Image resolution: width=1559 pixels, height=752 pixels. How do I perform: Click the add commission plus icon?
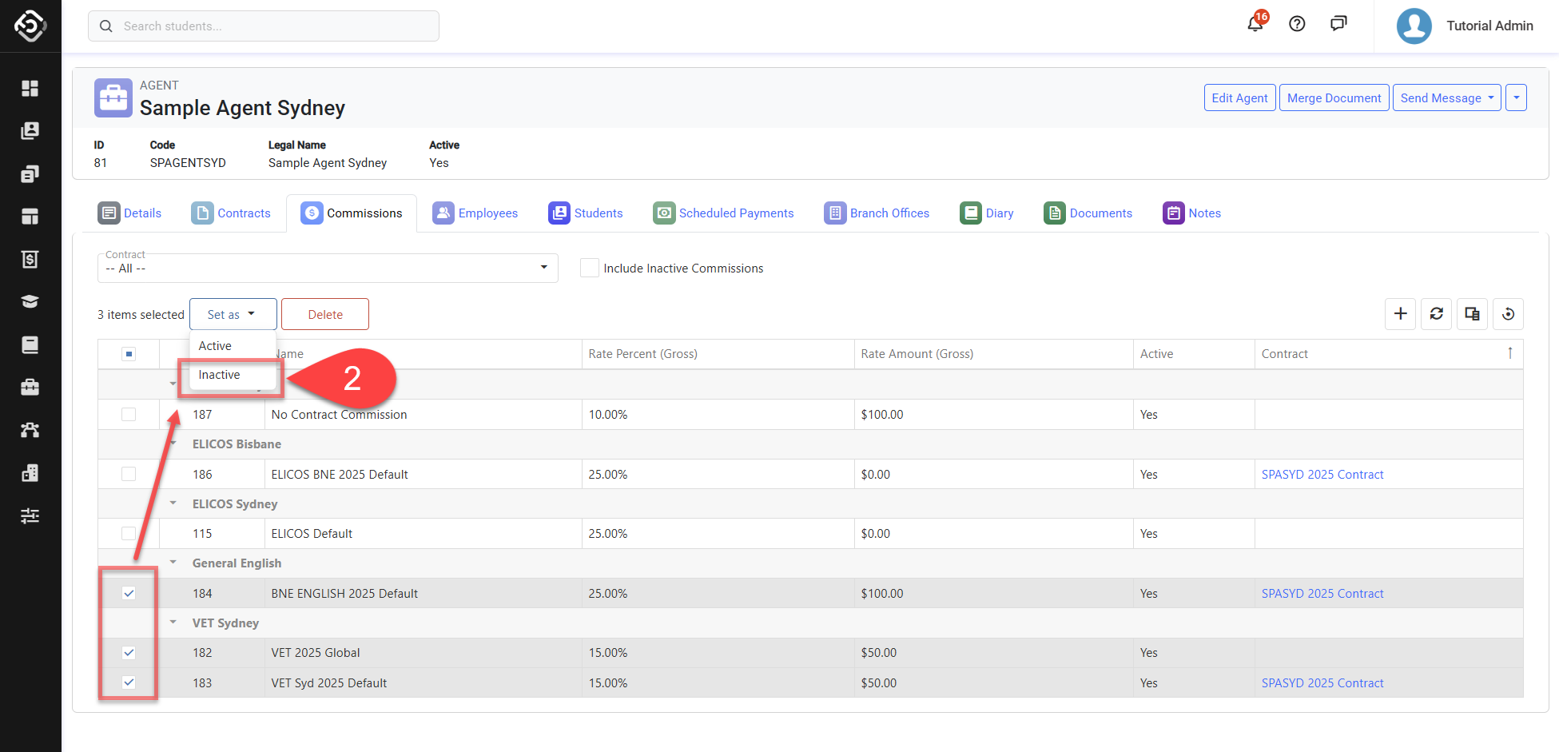pyautogui.click(x=1400, y=314)
